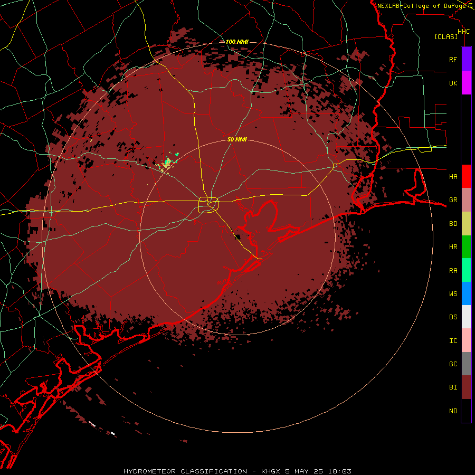Click the HA legend label
Viewport: 475px width, 475px height.
click(x=453, y=177)
